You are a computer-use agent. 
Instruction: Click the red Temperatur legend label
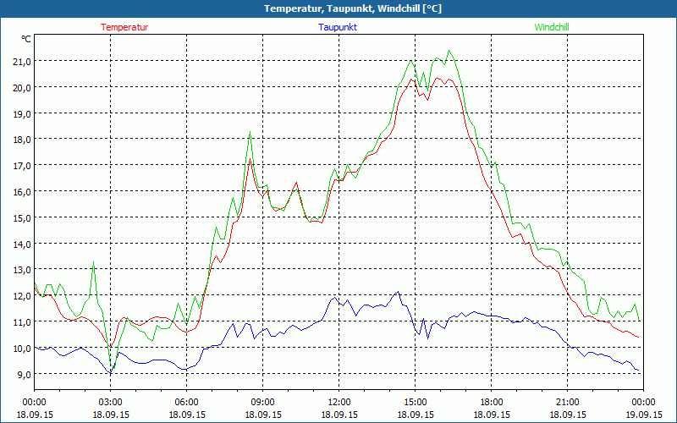pos(124,27)
